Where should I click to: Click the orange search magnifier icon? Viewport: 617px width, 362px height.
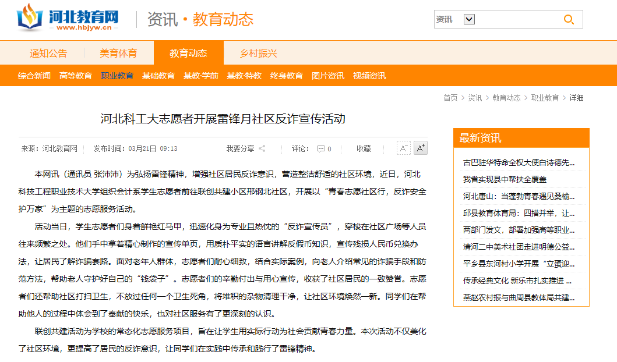[569, 19]
